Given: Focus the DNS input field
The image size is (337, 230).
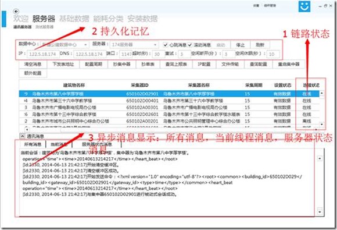Looking at the screenshot, I should click(89, 54).
